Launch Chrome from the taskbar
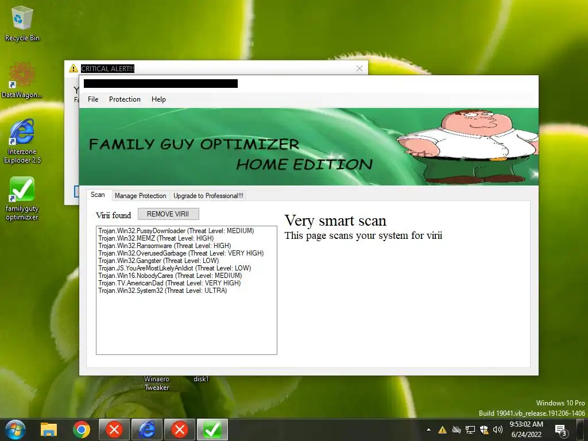This screenshot has width=588, height=441. click(x=82, y=430)
